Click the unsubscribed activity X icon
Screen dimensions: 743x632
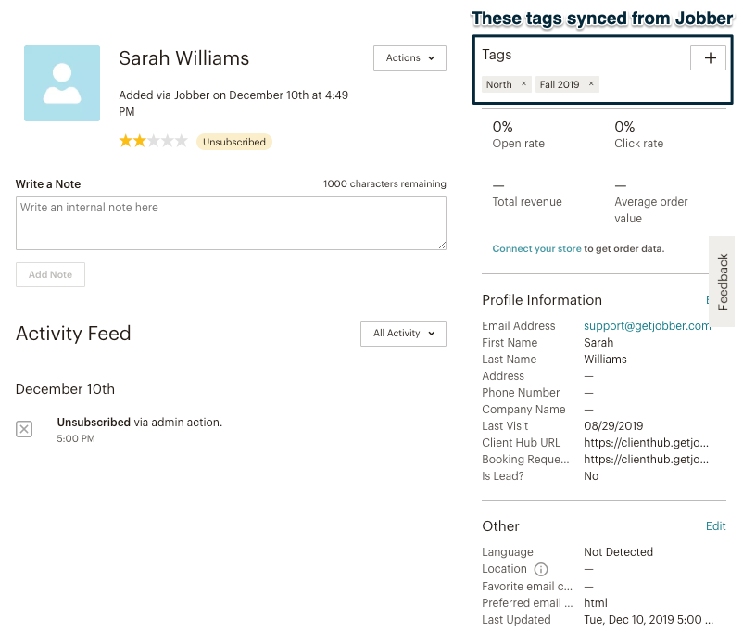click(x=24, y=429)
